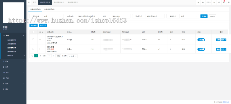The height and width of the screenshot is (104, 231).
Task: Open the 关闭 tab-close dropdown in top bar
Action: click(x=208, y=2)
